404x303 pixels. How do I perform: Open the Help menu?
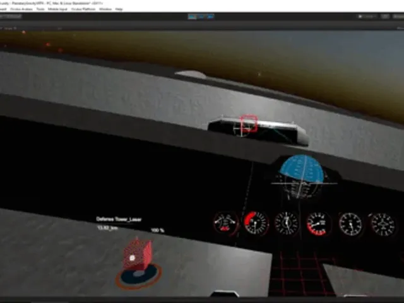pyautogui.click(x=119, y=9)
